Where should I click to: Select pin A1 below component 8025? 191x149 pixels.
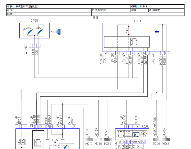click(121, 142)
